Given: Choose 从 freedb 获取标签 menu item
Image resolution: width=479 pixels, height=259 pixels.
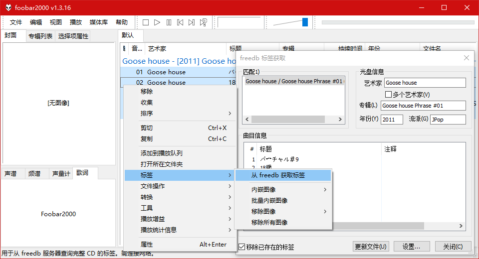Looking at the screenshot, I should point(283,175).
